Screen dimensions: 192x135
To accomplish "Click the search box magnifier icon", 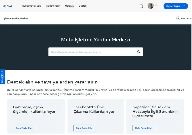I will pos(139,52).
